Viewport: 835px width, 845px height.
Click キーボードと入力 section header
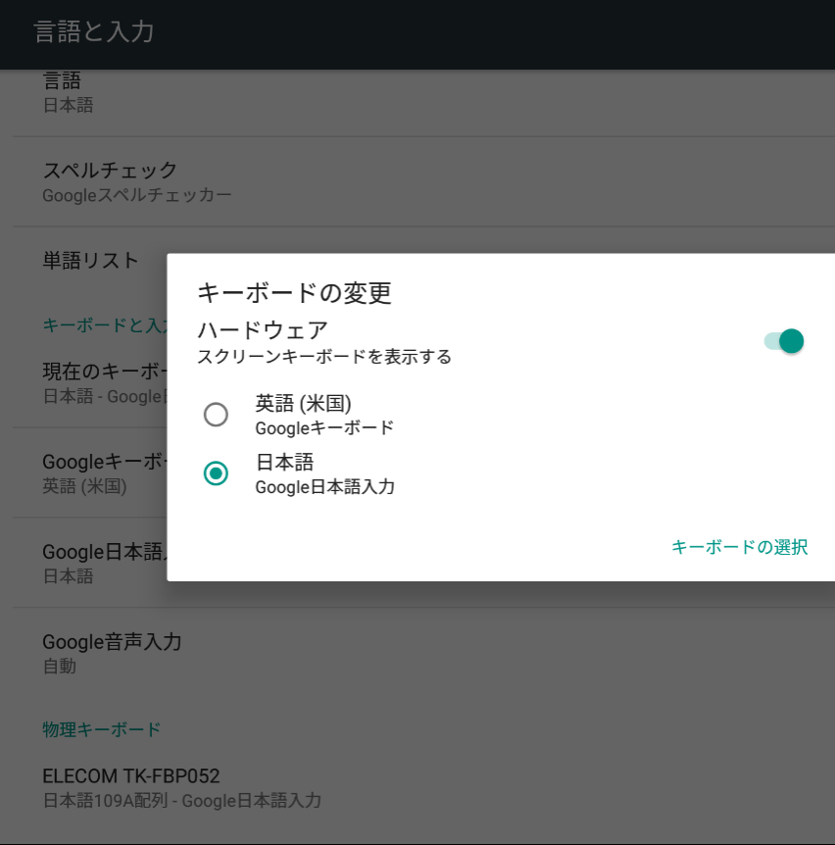click(x=106, y=324)
